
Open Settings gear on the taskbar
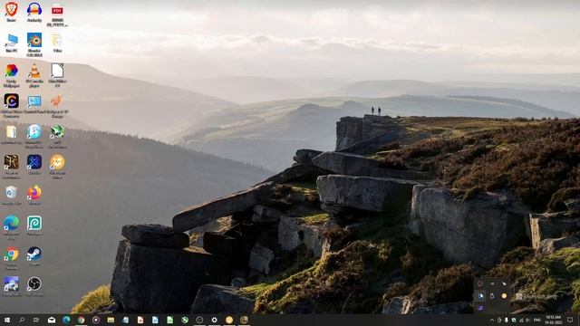click(214, 320)
